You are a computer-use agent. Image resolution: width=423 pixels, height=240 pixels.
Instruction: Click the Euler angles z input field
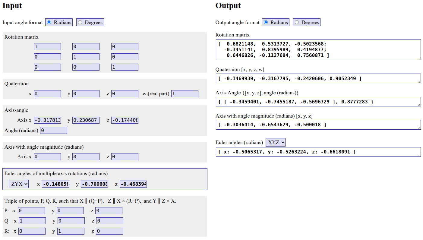point(133,184)
